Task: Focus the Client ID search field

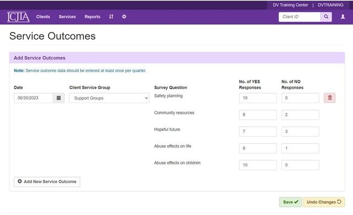Action: pyautogui.click(x=299, y=17)
